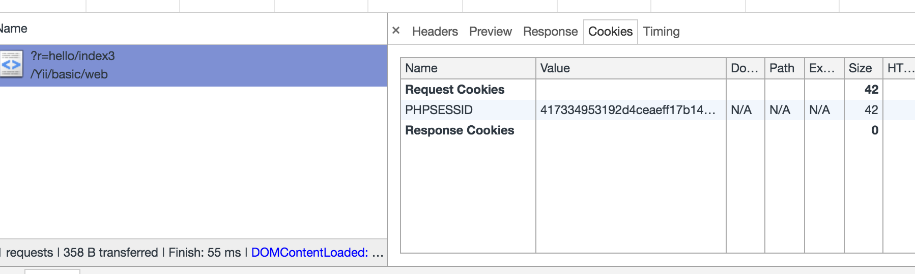Switch to the Response tab
Image resolution: width=915 pixels, height=274 pixels.
click(x=550, y=32)
